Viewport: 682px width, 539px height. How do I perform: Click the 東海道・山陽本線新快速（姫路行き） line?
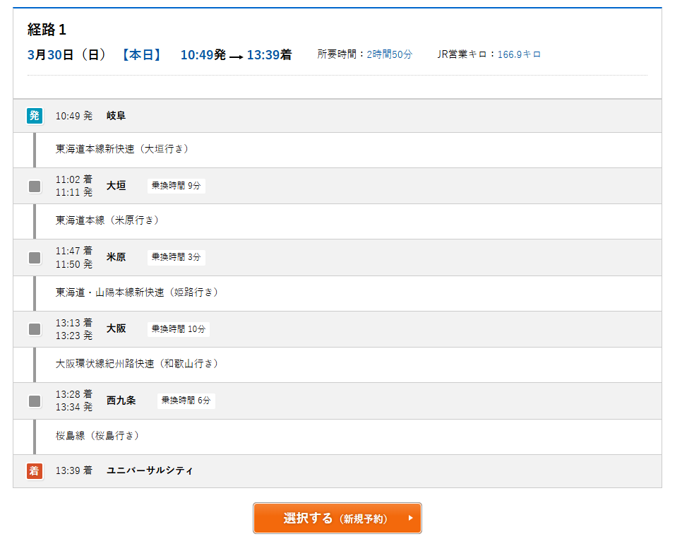(136, 292)
